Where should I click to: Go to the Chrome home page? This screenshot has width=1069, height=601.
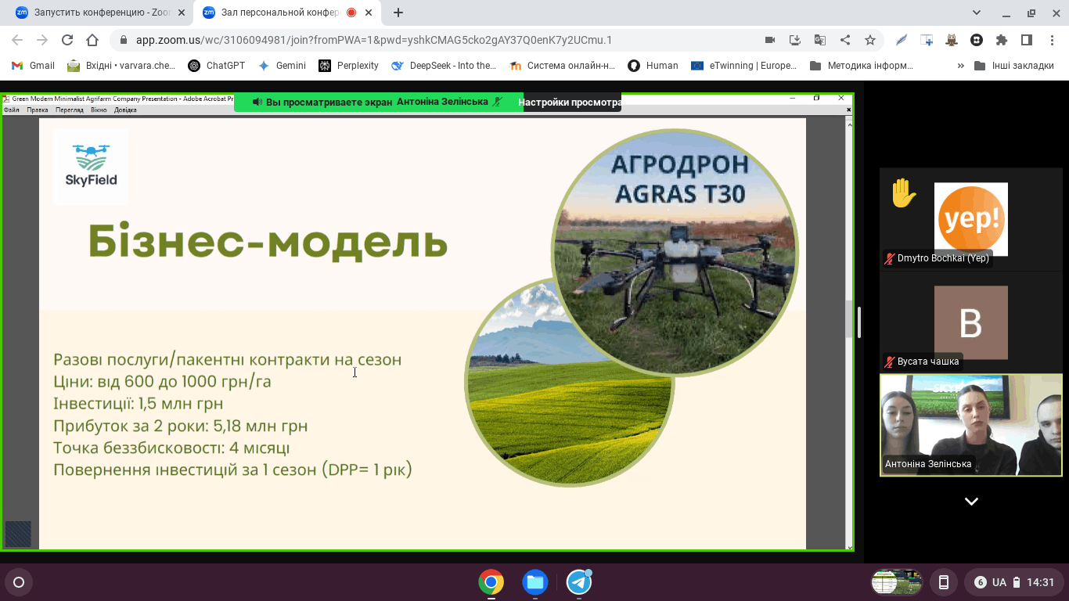tap(92, 40)
